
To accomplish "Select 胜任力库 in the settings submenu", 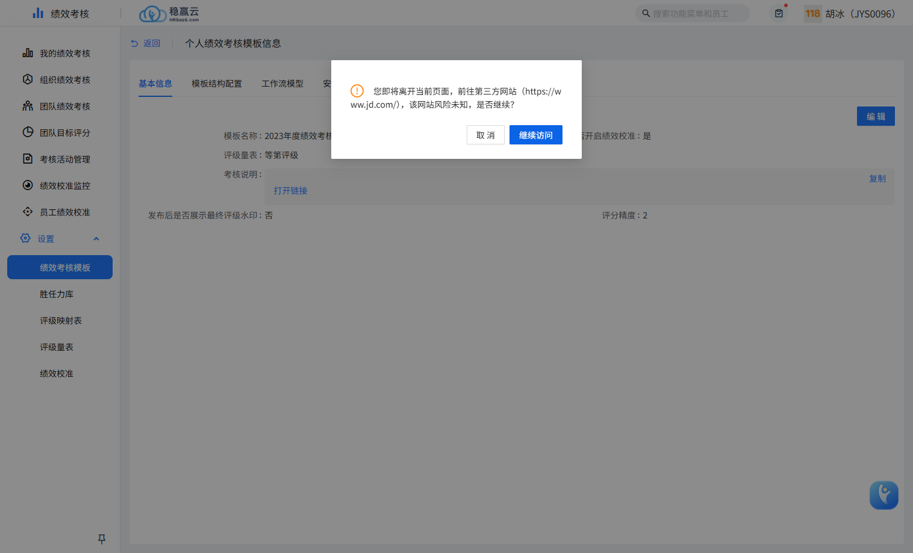I will 57,294.
